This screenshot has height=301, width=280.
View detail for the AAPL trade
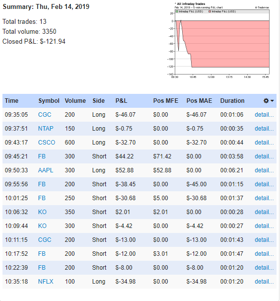click(264, 170)
